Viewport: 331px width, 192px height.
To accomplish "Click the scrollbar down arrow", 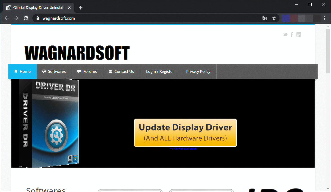I will [328, 189].
